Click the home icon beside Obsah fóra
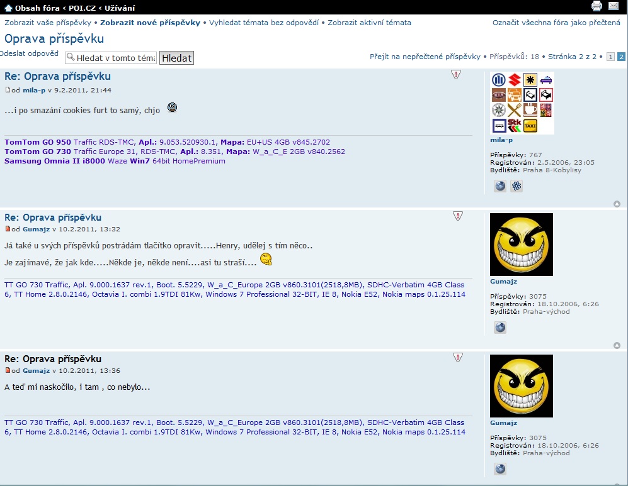This screenshot has height=486, width=628. [8, 8]
